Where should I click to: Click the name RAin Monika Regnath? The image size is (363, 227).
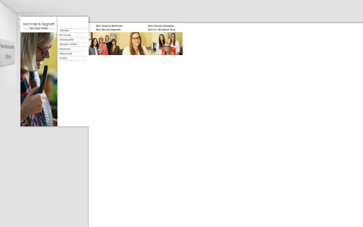108,30
